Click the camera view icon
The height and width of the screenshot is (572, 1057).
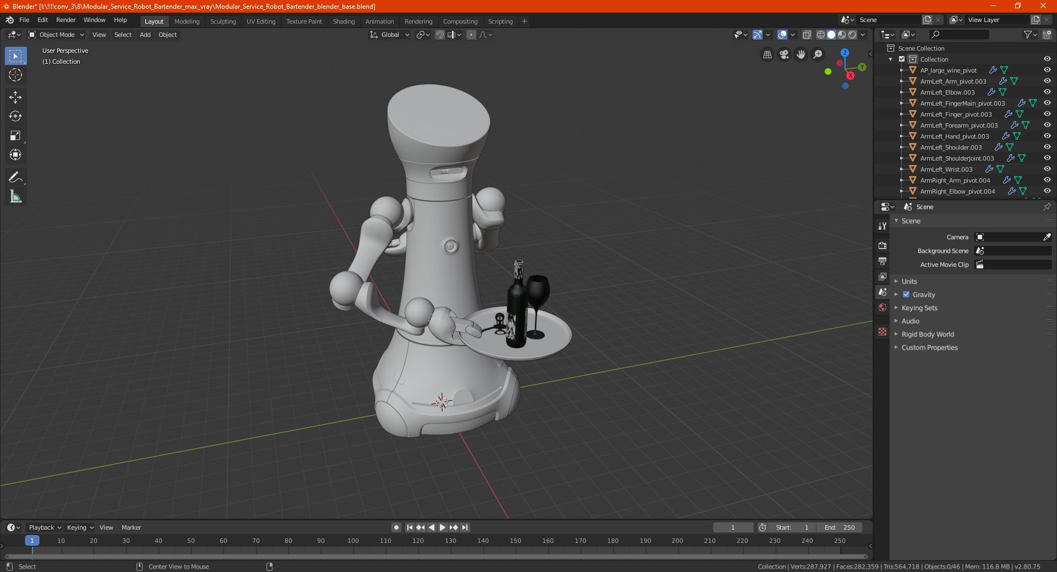pos(784,54)
